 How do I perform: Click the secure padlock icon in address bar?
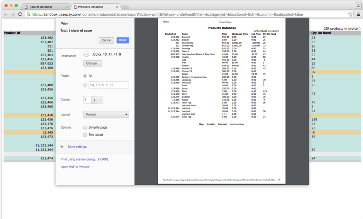[x=28, y=15]
